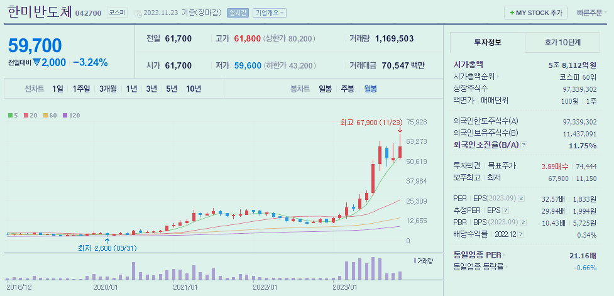
Task: Click the 고가 value 61,800
Action: click(x=247, y=38)
